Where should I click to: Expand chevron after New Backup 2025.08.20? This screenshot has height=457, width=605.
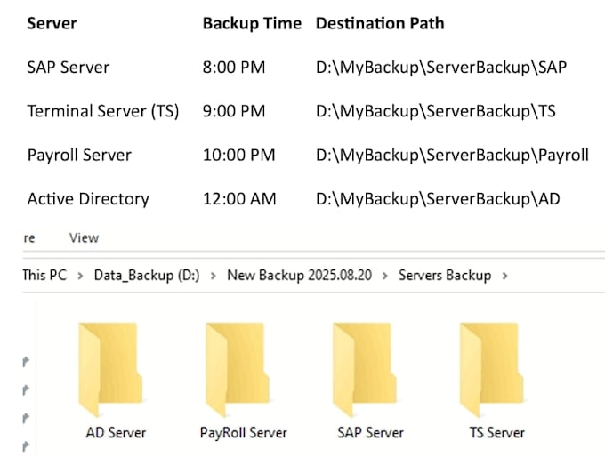pos(385,276)
